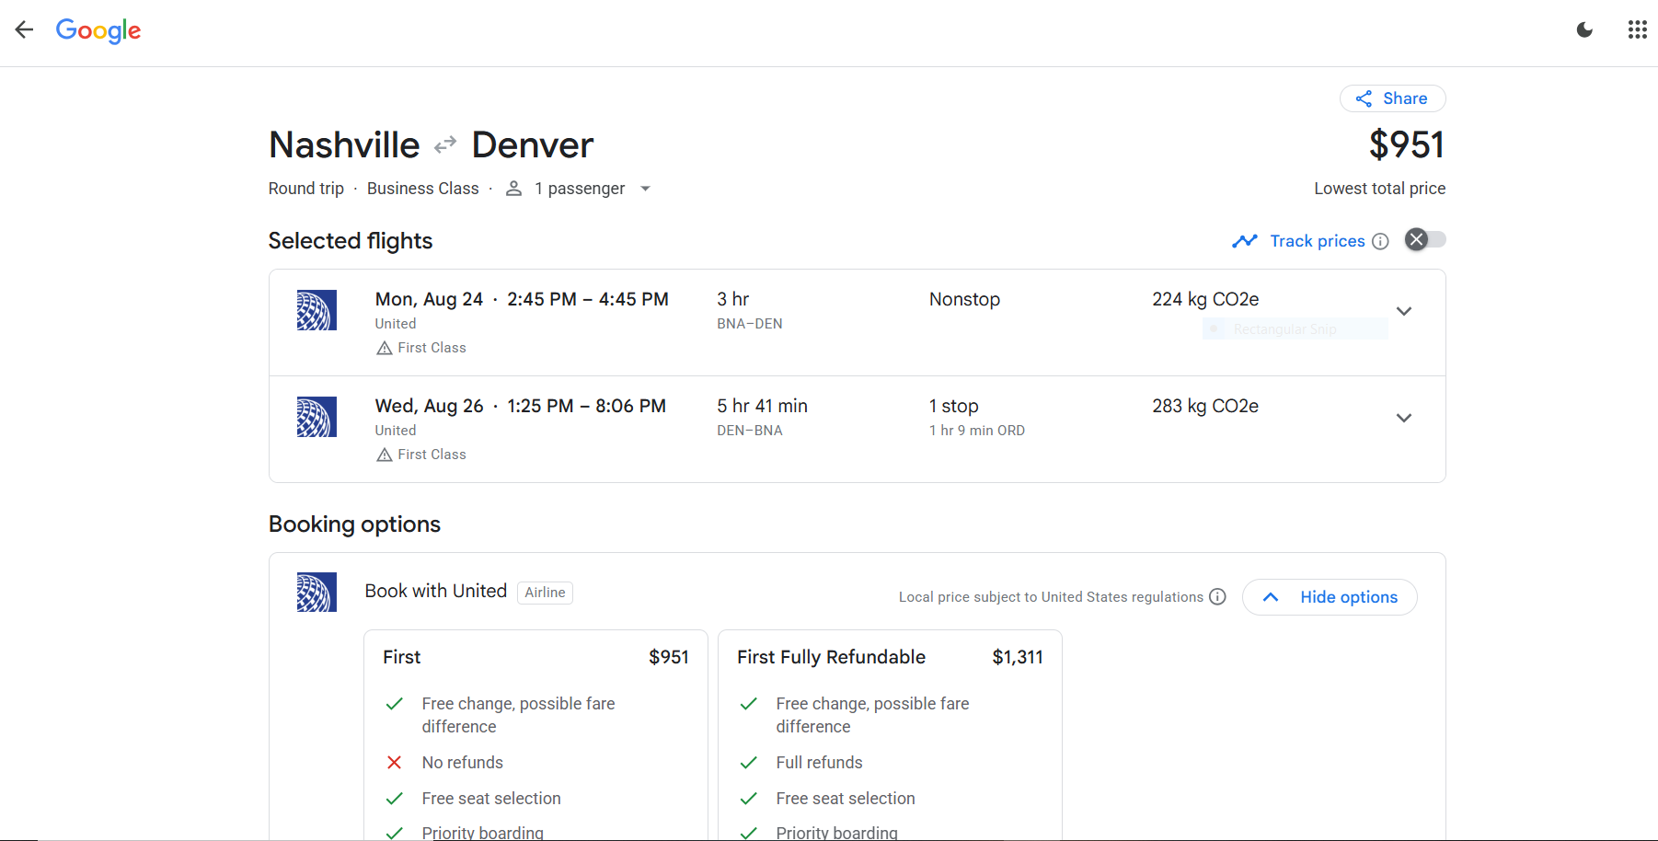This screenshot has height=841, width=1658.
Task: Expand the Mon, Aug 24 flight details
Action: click(x=1404, y=311)
